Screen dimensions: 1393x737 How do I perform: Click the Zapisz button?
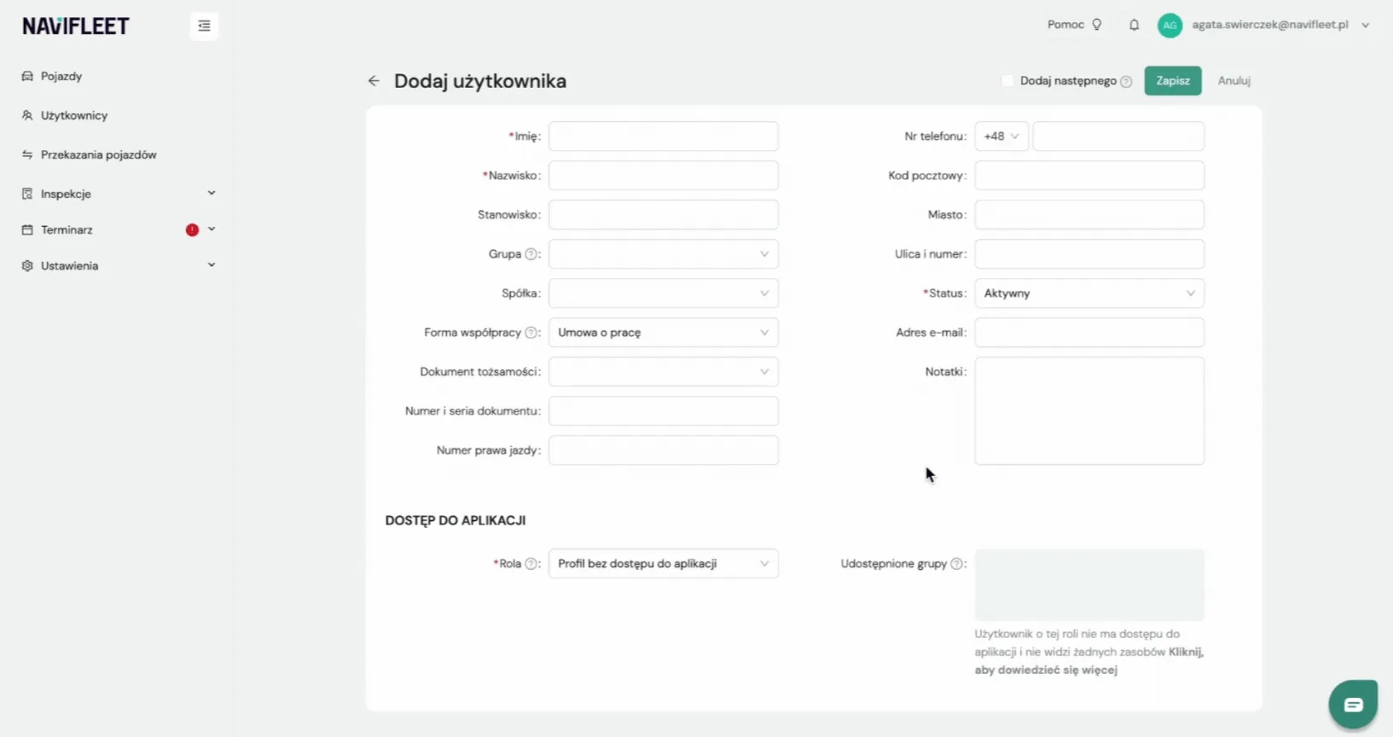[1173, 81]
